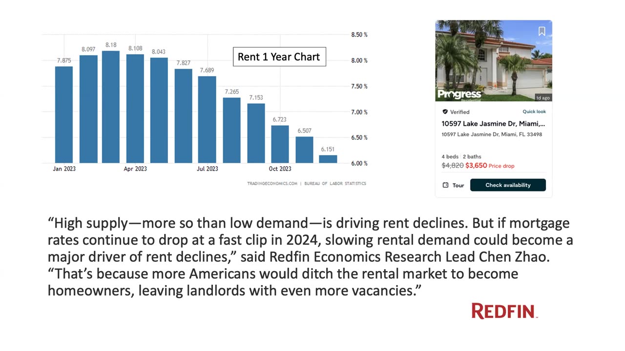Click the 2 baths text
The image size is (625, 351).
[472, 156]
